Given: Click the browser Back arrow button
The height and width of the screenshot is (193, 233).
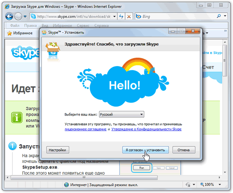Looking at the screenshot, I should tap(9, 16).
